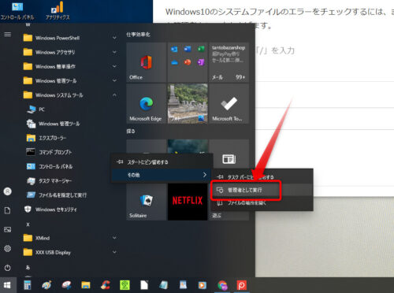
Task: Open the Office apps group tile
Action: click(x=188, y=62)
